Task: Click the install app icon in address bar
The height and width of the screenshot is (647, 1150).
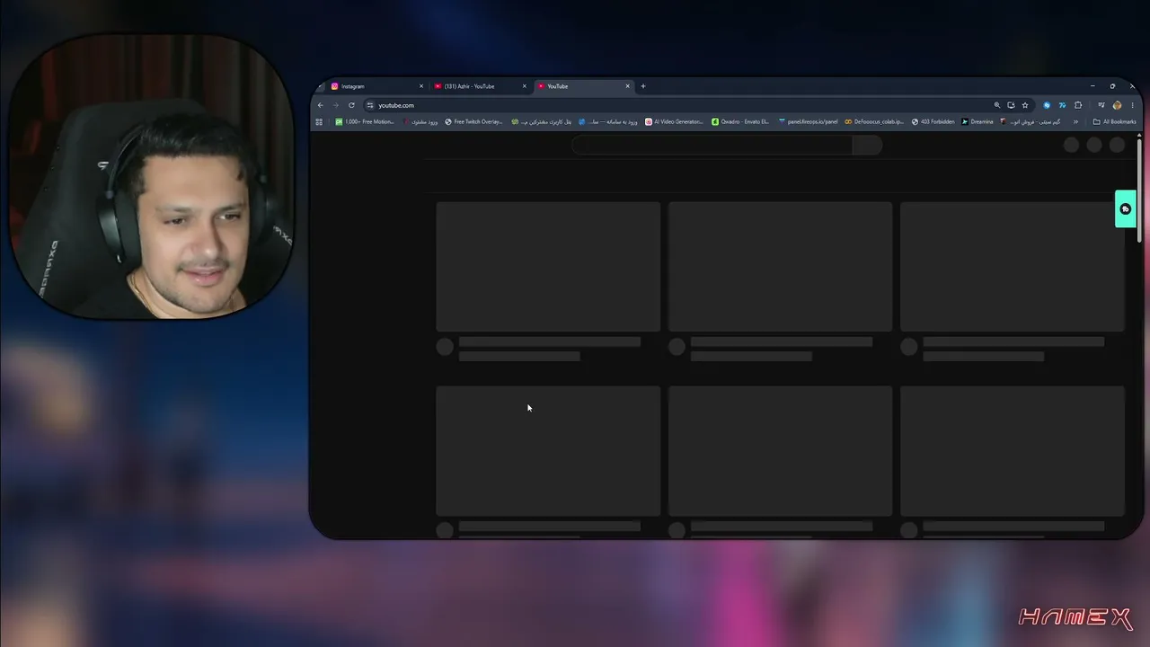Action: 1011,105
